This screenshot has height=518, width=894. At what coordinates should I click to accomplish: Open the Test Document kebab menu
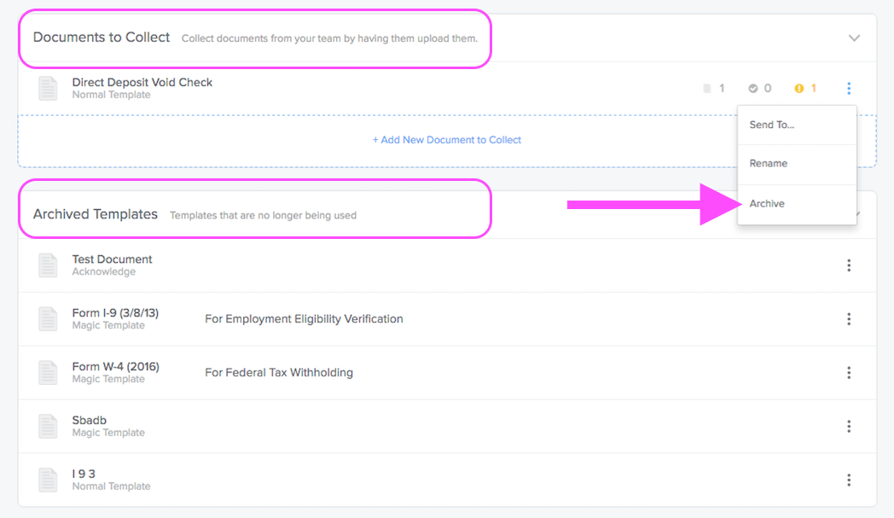pyautogui.click(x=849, y=265)
